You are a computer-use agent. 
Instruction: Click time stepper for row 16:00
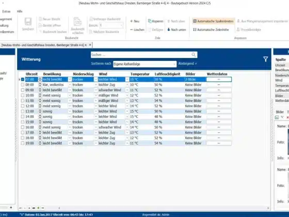[40, 127]
